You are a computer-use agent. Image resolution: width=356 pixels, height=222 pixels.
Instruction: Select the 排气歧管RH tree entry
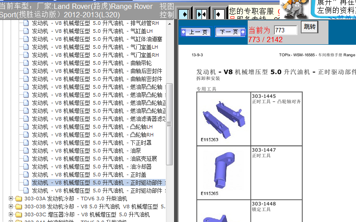[95, 23]
